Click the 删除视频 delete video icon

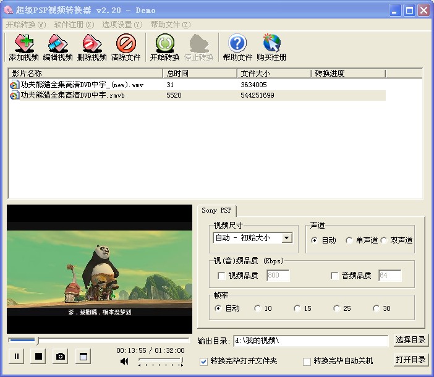[x=92, y=47]
